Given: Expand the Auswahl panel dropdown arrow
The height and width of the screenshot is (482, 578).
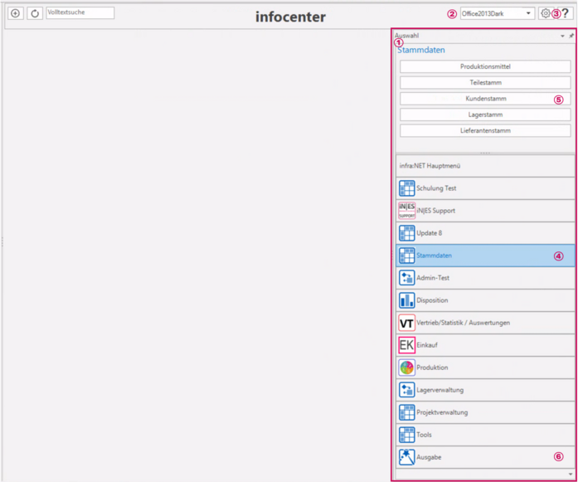Looking at the screenshot, I should tap(562, 37).
